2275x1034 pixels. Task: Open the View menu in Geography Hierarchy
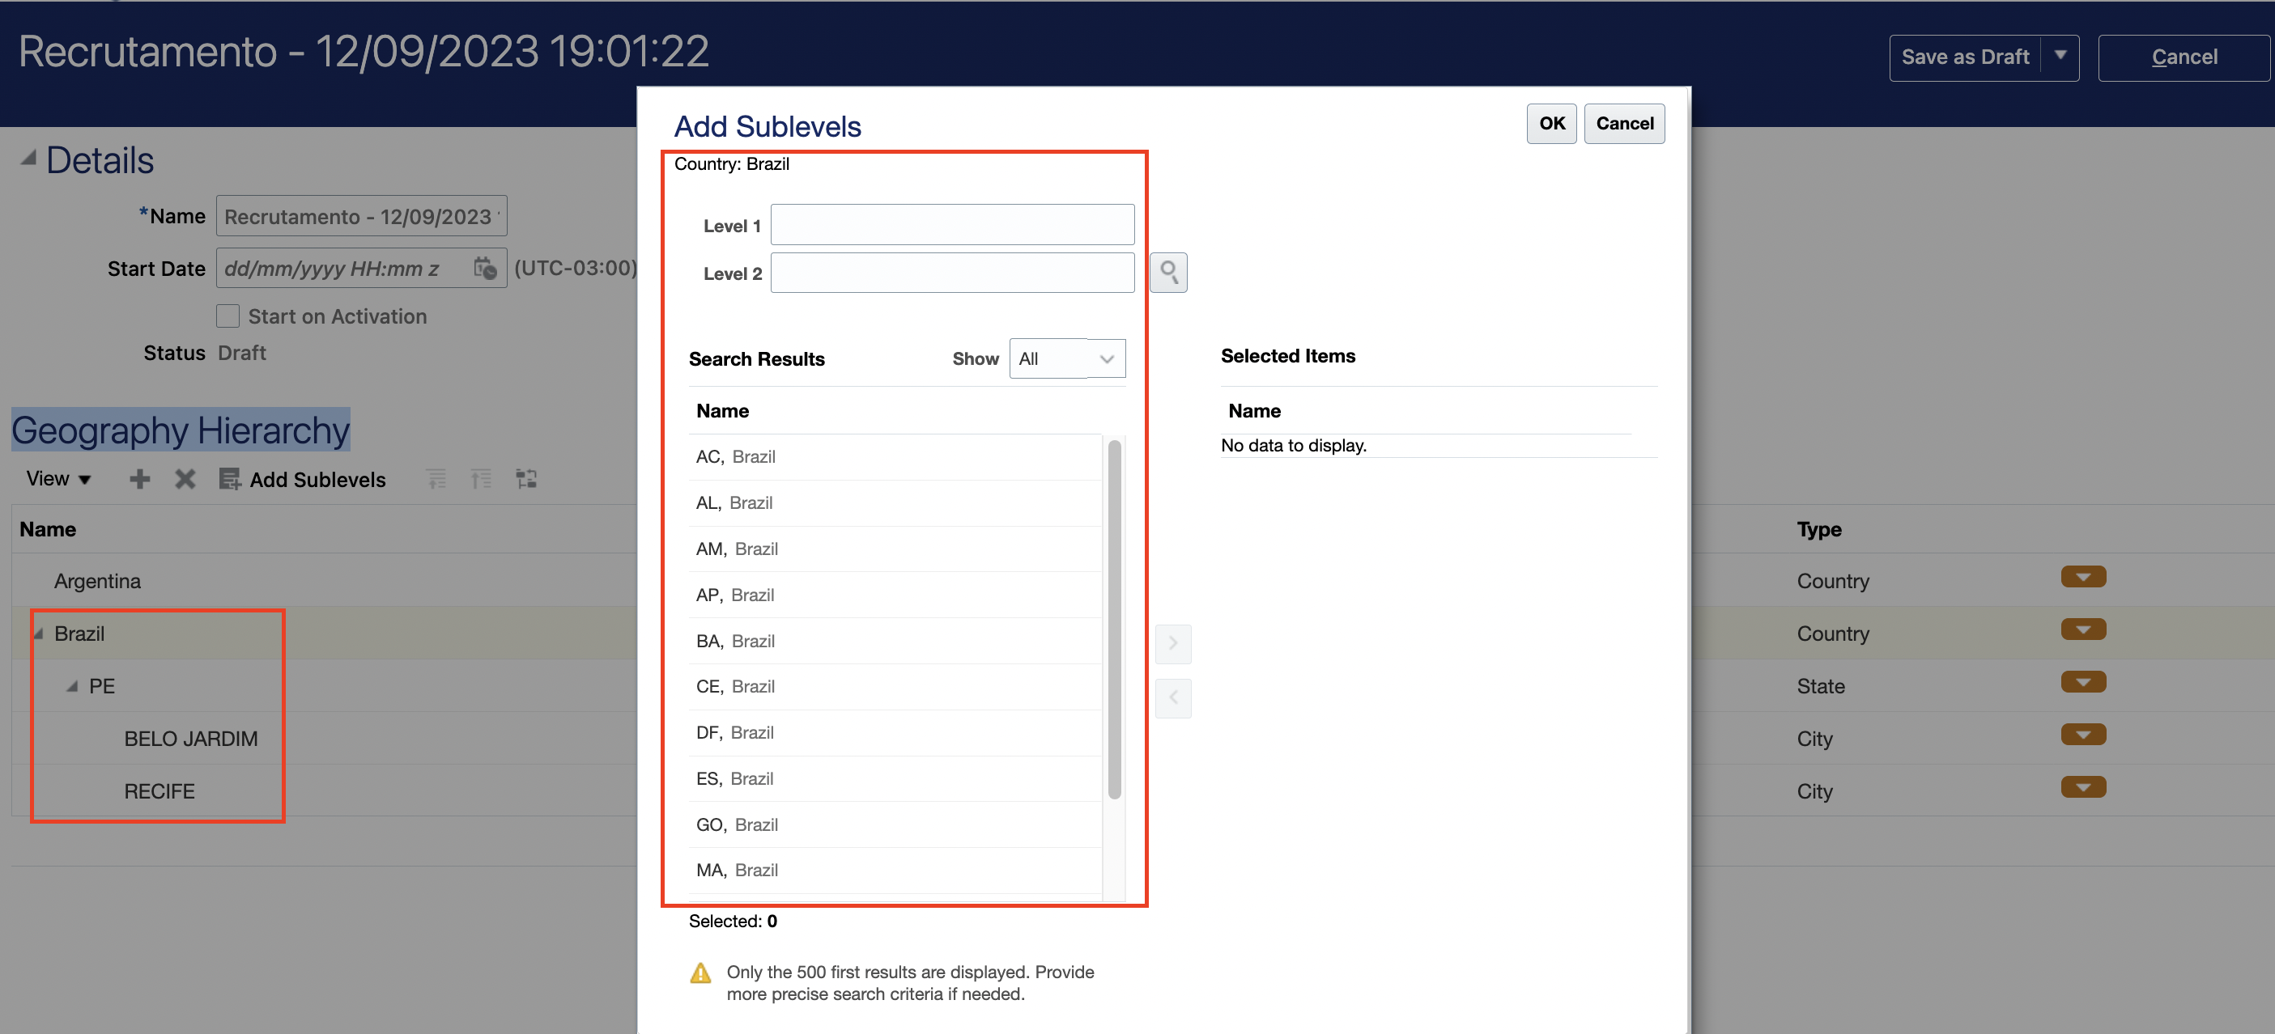click(58, 479)
